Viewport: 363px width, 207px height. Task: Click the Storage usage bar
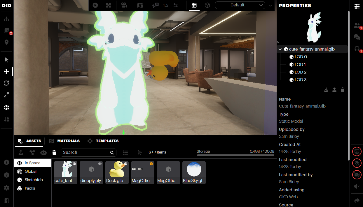click(235, 156)
